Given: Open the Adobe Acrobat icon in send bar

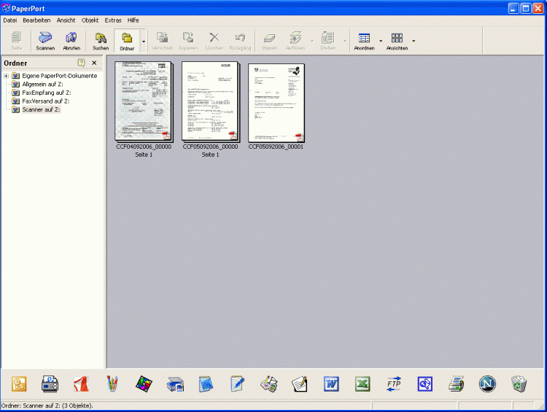Looking at the screenshot, I should point(81,384).
